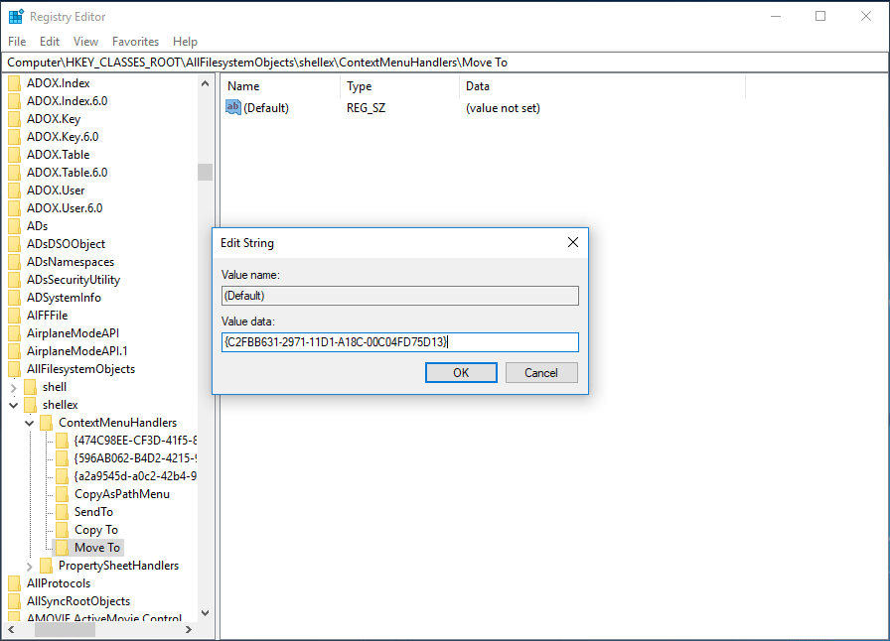This screenshot has width=890, height=641.
Task: Click folder icon of Copy To key
Action: click(x=63, y=530)
